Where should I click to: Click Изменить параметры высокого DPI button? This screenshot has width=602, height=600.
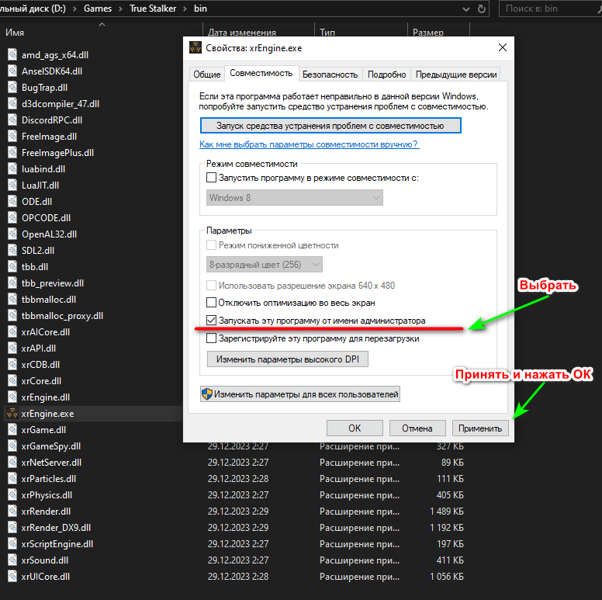tap(288, 359)
